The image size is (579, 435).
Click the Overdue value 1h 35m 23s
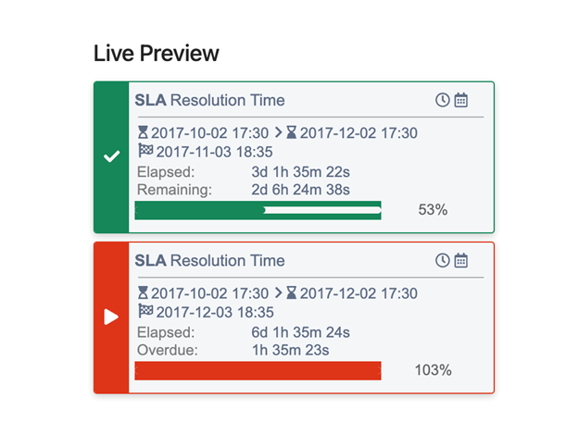290,350
